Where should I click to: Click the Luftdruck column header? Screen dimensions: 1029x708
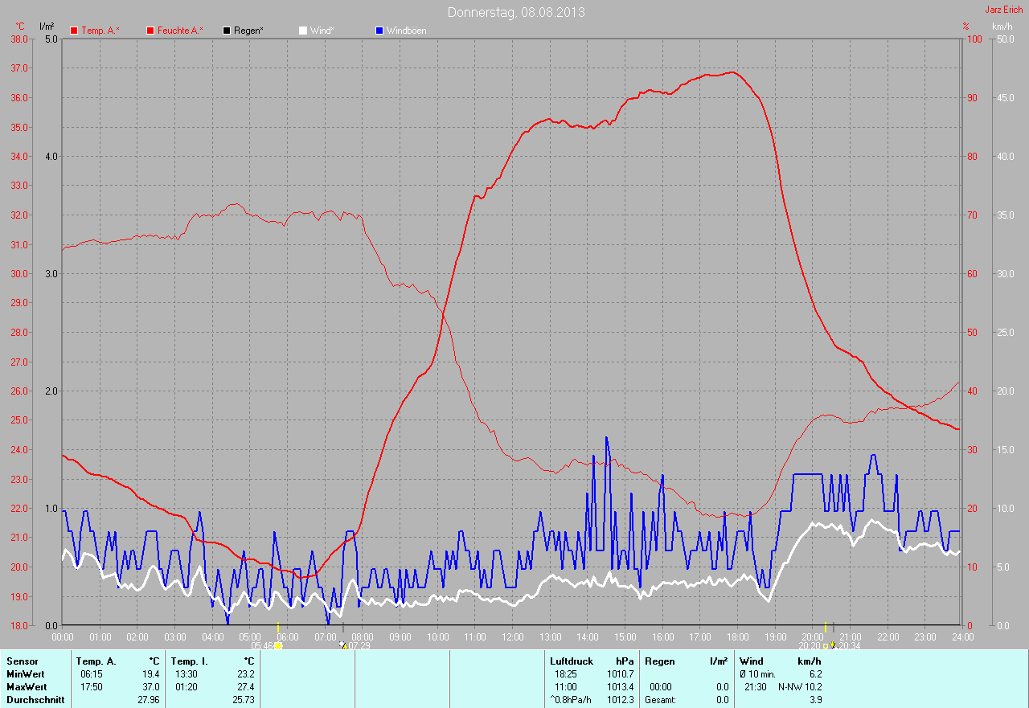click(x=571, y=661)
